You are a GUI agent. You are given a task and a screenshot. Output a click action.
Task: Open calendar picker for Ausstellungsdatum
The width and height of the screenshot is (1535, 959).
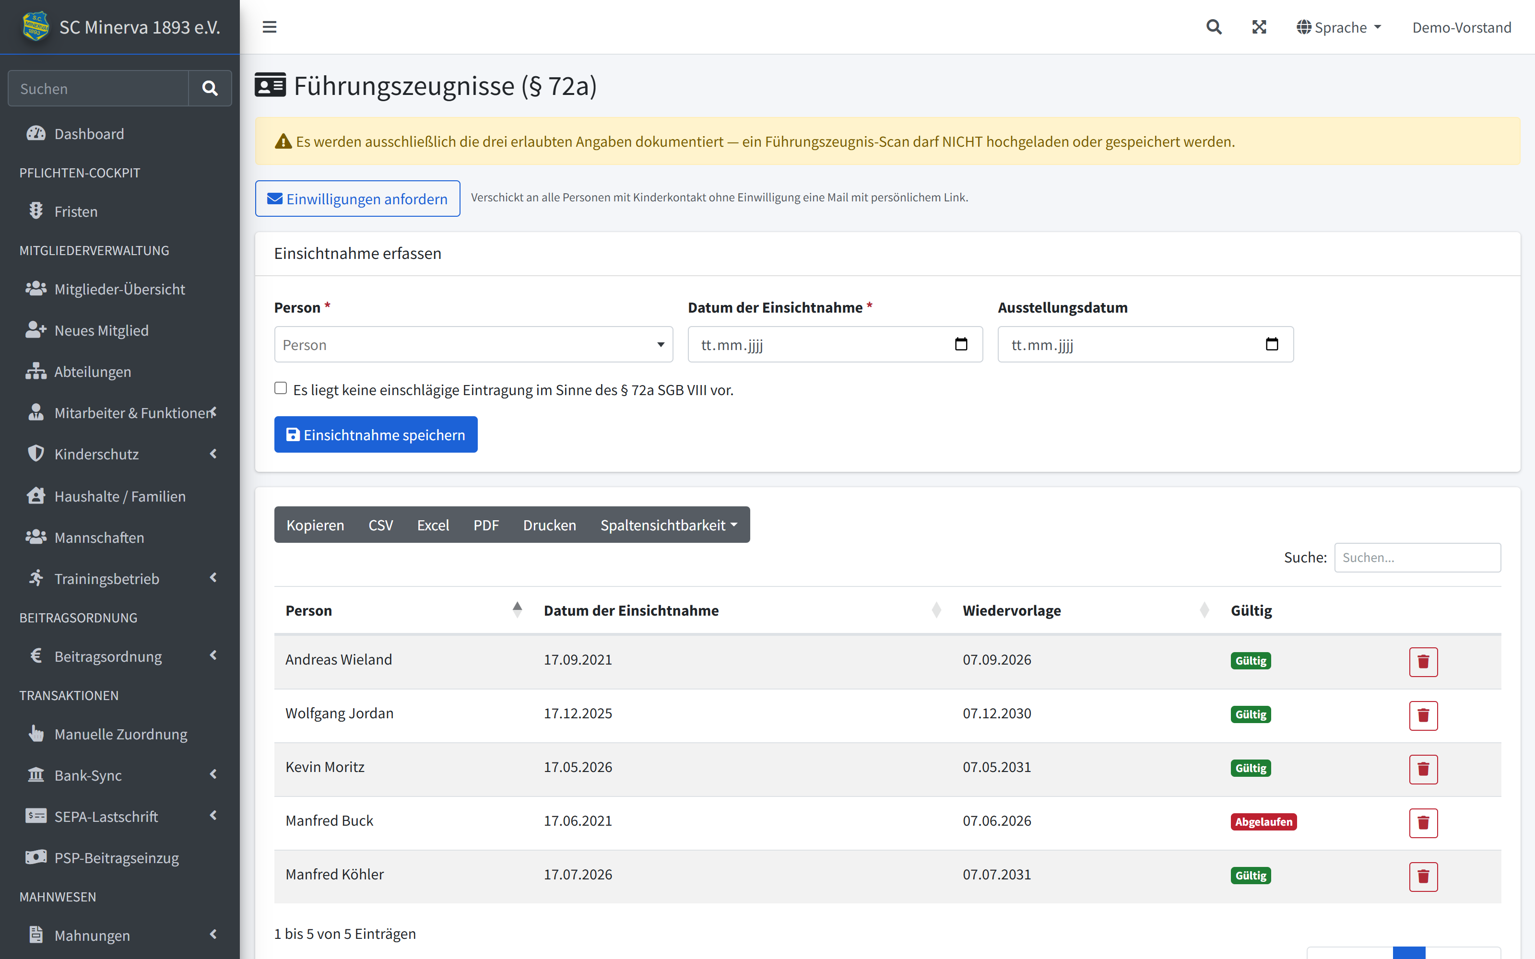tap(1272, 344)
